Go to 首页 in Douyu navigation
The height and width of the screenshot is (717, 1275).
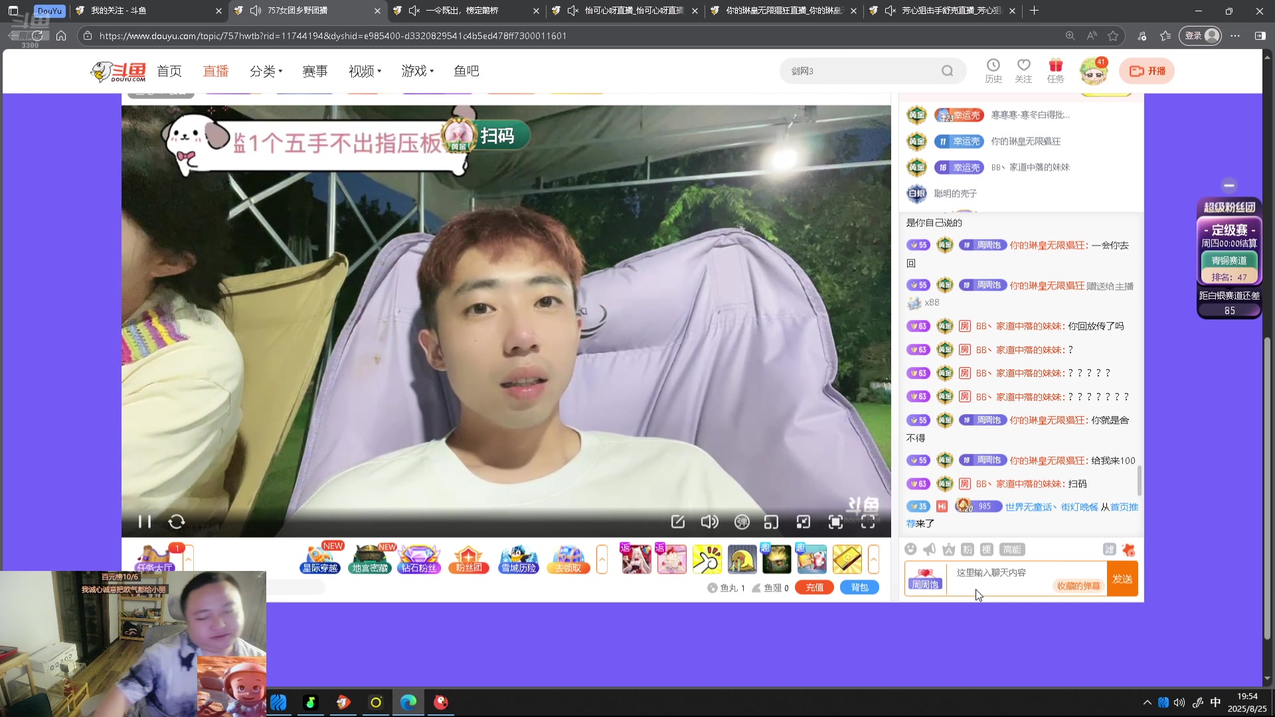(169, 71)
